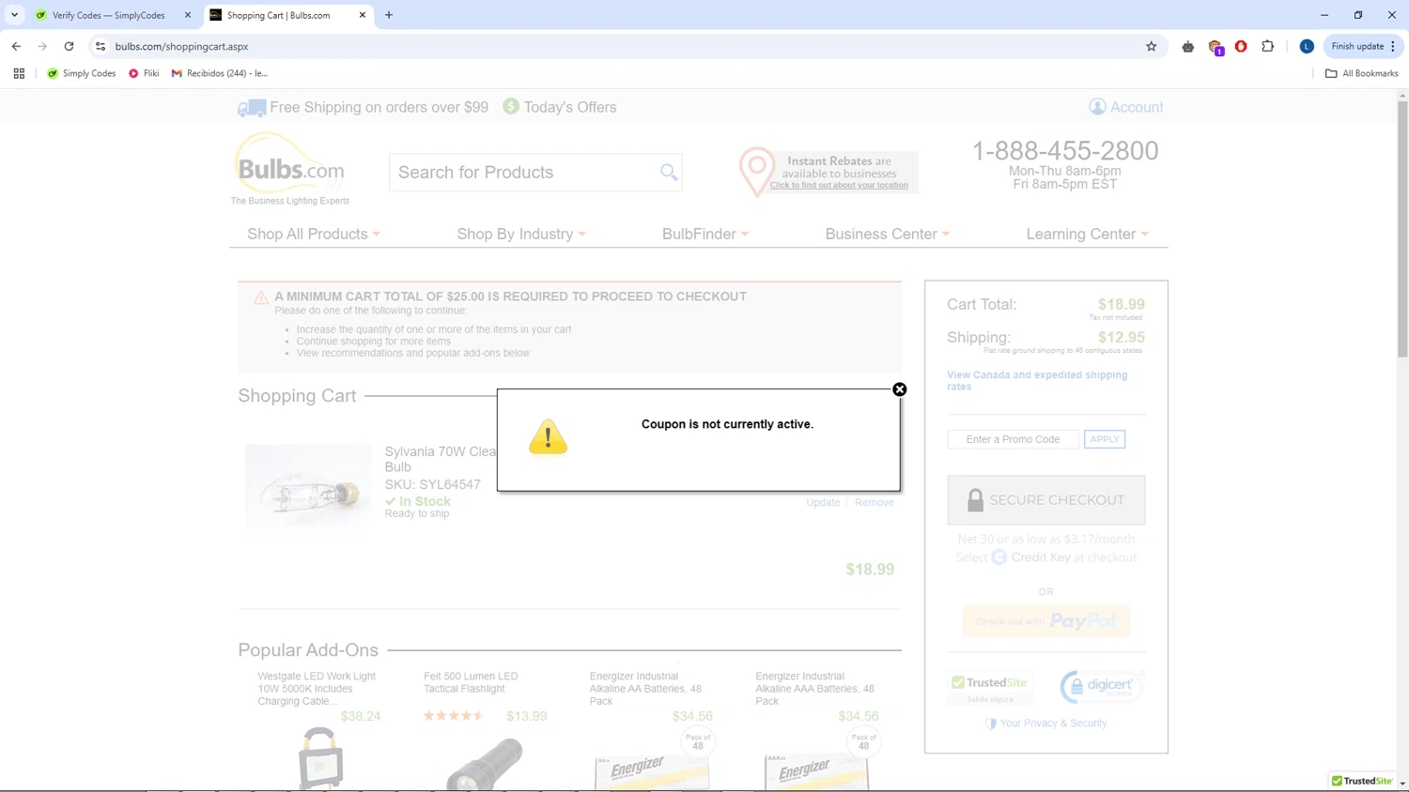The width and height of the screenshot is (1409, 792).
Task: Expand Business Center menu
Action: 888,234
